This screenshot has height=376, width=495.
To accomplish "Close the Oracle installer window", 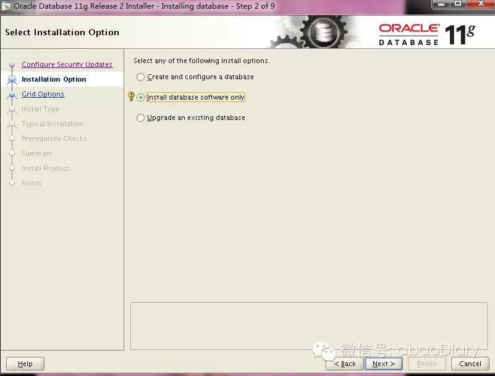I will point(481,4).
